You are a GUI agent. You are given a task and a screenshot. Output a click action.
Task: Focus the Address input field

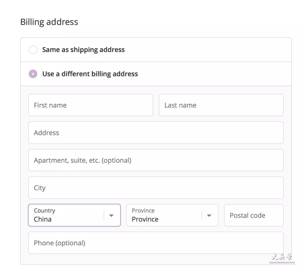[156, 132]
